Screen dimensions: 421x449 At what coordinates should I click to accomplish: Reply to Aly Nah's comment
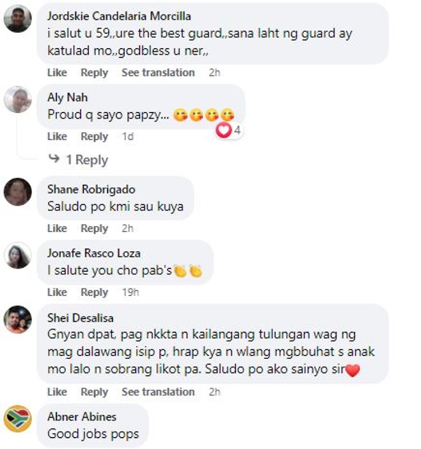[94, 136]
